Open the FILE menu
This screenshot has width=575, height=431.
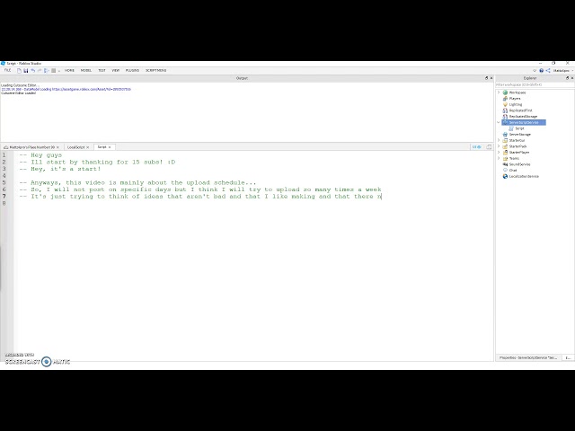pos(7,70)
